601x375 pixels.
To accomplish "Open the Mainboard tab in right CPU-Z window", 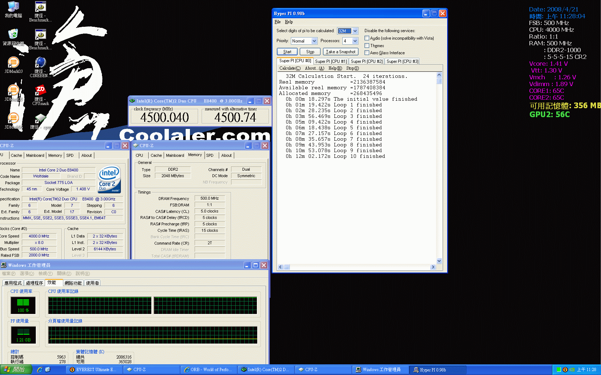I will pyautogui.click(x=175, y=155).
